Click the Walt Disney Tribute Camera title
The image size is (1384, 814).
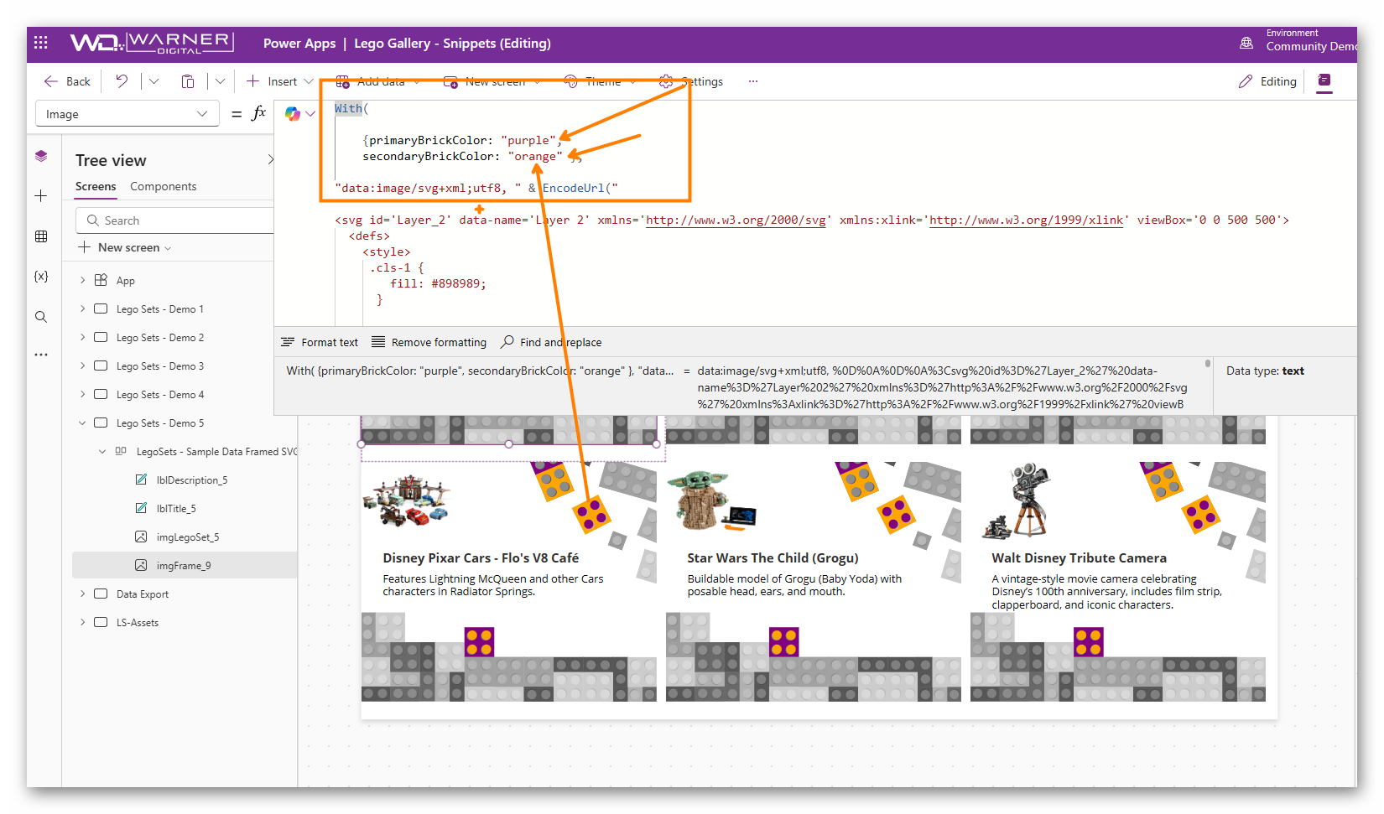click(x=1079, y=557)
